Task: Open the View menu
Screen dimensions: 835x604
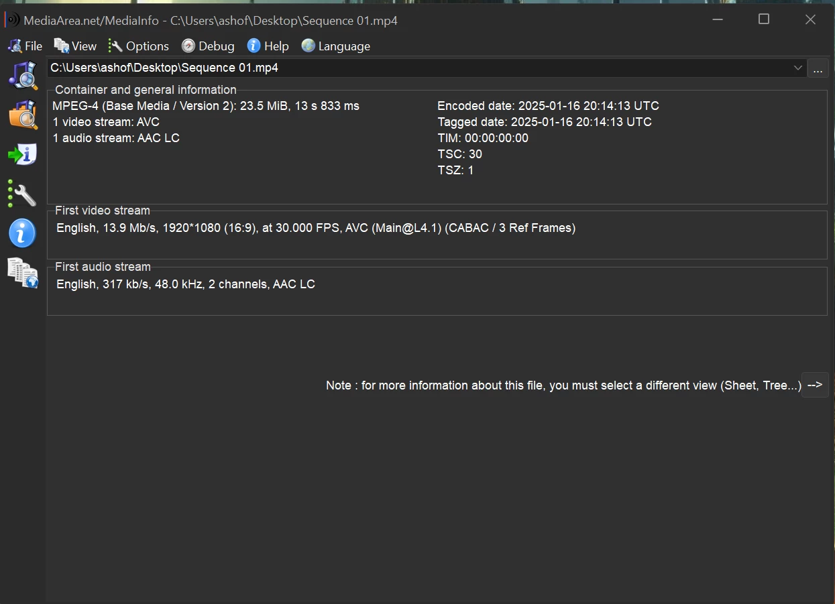Action: point(76,46)
